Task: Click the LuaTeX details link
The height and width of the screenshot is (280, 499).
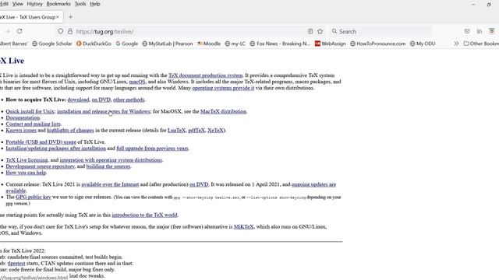Action: coord(176,130)
